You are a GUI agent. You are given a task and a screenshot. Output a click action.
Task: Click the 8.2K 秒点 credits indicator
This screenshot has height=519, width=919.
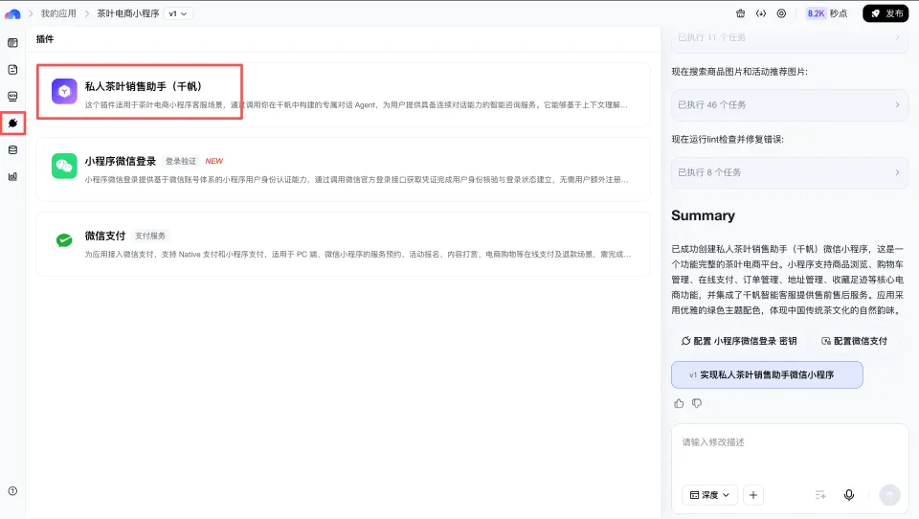[x=826, y=13]
